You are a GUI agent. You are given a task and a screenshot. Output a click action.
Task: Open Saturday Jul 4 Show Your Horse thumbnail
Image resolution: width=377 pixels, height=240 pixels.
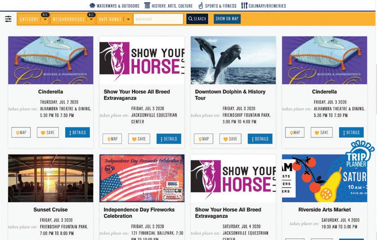(x=233, y=178)
